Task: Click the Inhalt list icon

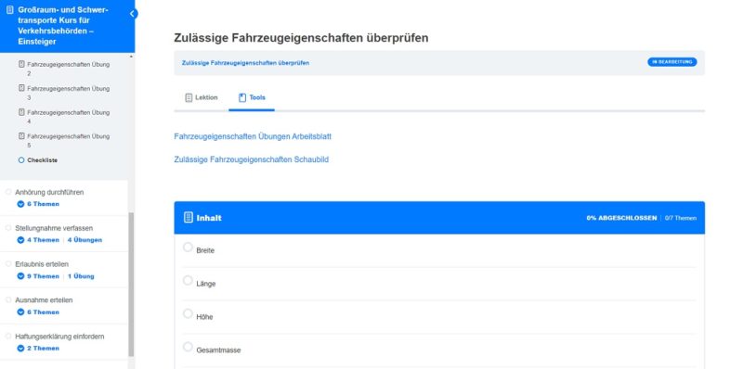Action: pyautogui.click(x=189, y=218)
